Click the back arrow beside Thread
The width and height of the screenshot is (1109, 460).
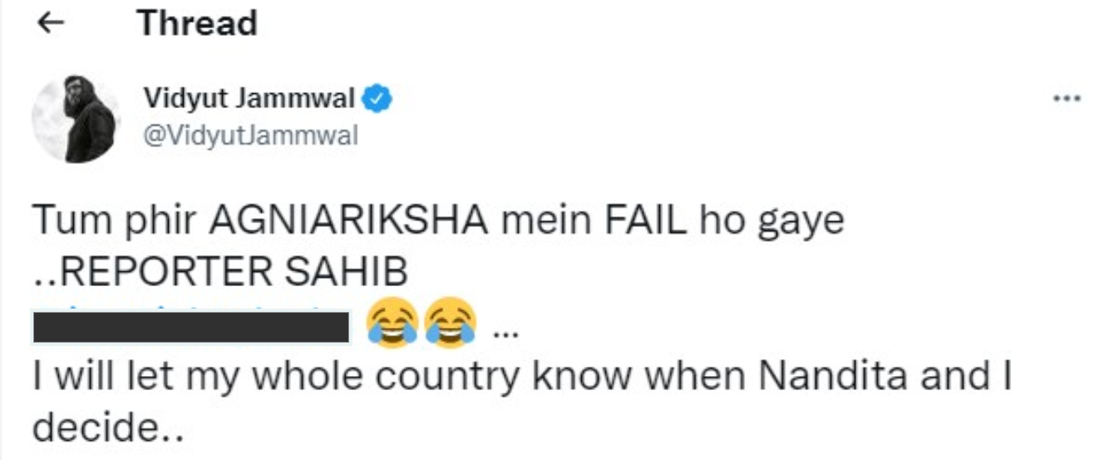(52, 24)
